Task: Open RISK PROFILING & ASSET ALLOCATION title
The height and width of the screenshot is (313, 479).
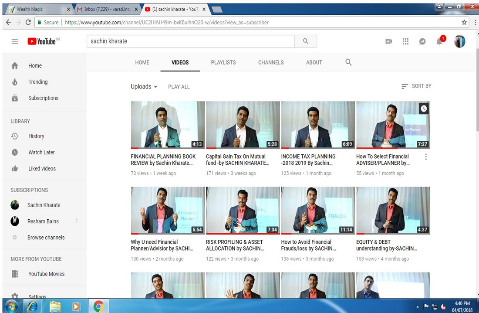Action: [235, 245]
